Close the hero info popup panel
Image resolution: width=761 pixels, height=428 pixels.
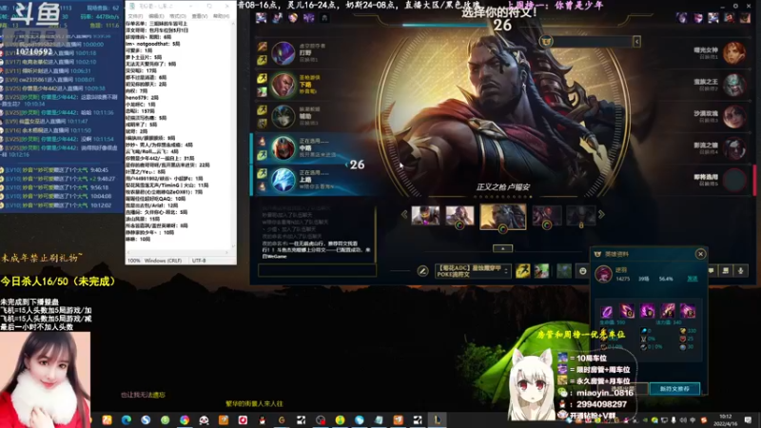pyautogui.click(x=700, y=254)
